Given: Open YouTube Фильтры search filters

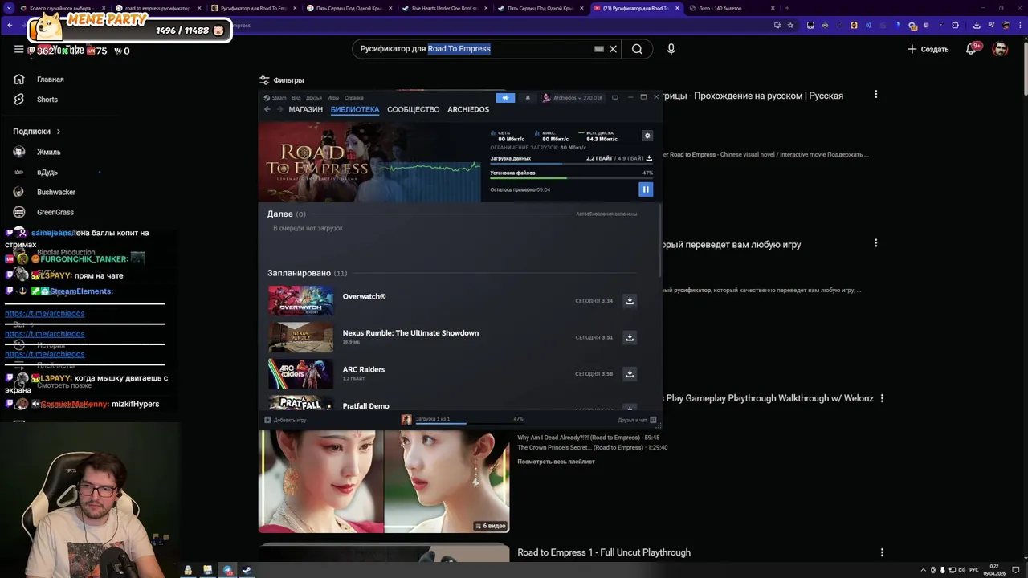Looking at the screenshot, I should coord(281,80).
